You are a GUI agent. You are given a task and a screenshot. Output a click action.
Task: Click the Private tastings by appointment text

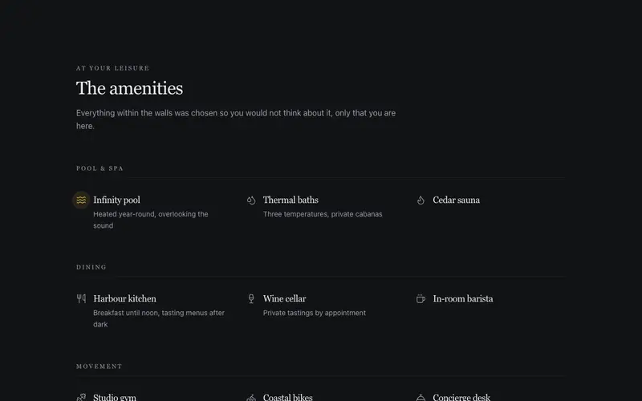(x=315, y=313)
